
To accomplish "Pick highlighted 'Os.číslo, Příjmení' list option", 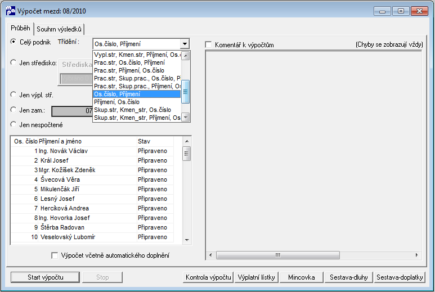I will [x=137, y=94].
